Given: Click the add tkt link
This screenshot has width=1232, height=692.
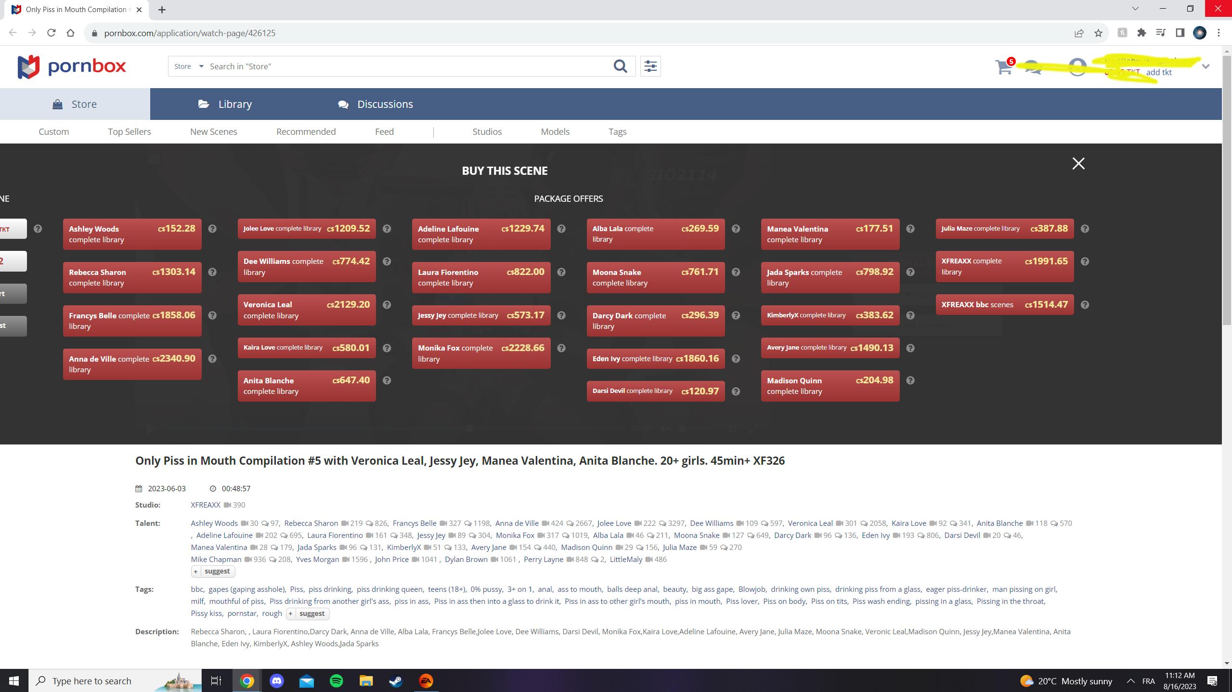Looking at the screenshot, I should tap(1159, 73).
